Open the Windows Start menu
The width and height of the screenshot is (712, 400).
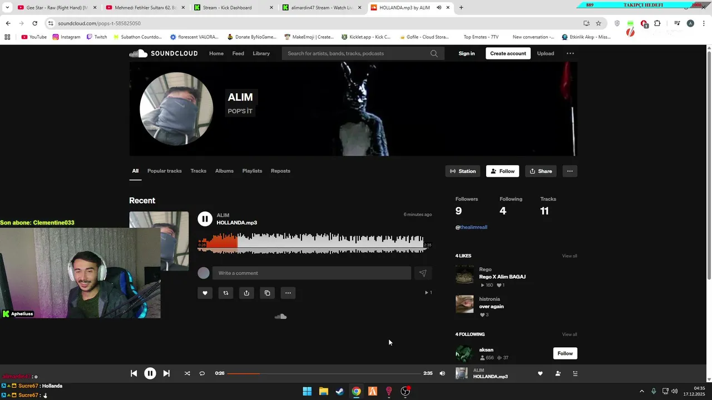point(307,391)
